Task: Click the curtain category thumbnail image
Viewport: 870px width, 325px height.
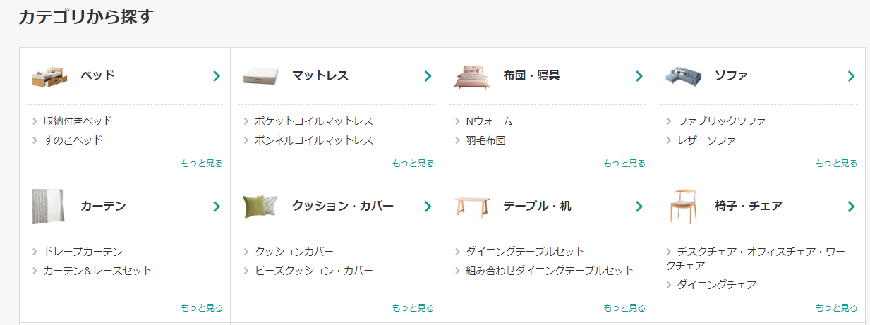Action: (48, 207)
